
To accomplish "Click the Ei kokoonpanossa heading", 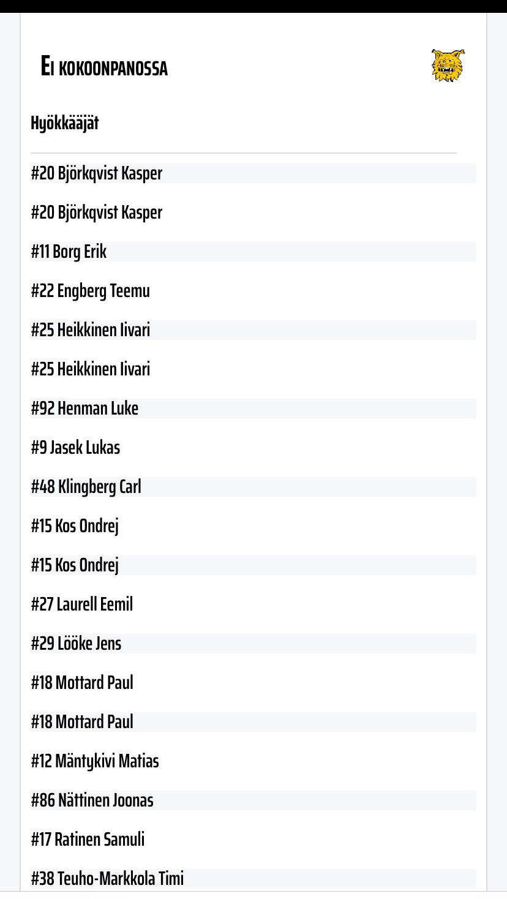I will (x=104, y=67).
